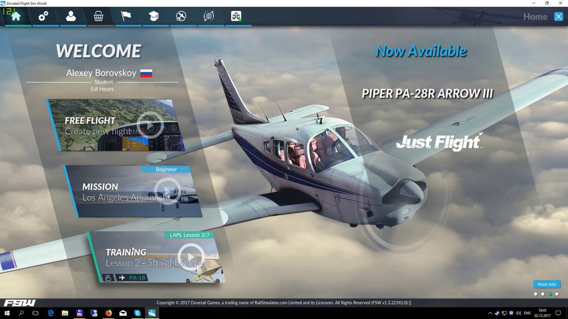
Task: Open the Mail app from the taskbar
Action: point(123,313)
